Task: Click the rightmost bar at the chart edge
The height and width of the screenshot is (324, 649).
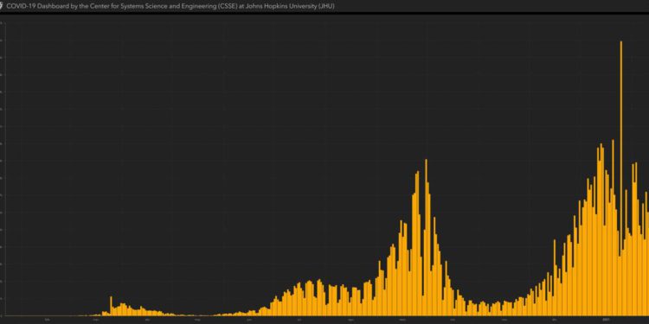Action: 648,264
